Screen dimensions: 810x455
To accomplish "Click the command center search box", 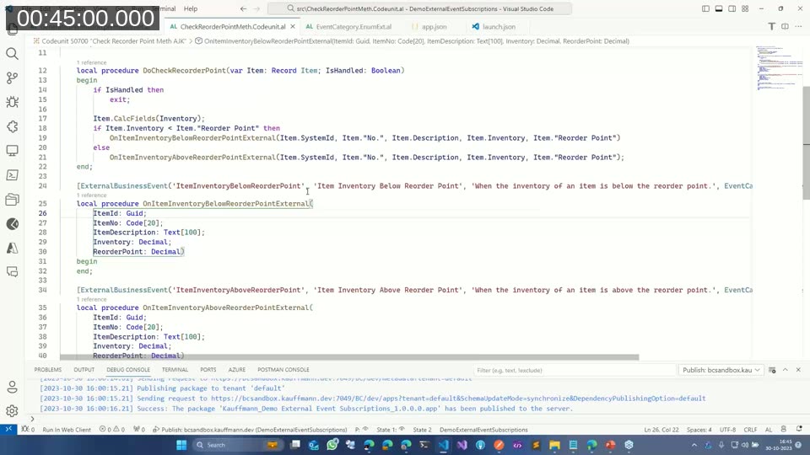I will 419,8.
